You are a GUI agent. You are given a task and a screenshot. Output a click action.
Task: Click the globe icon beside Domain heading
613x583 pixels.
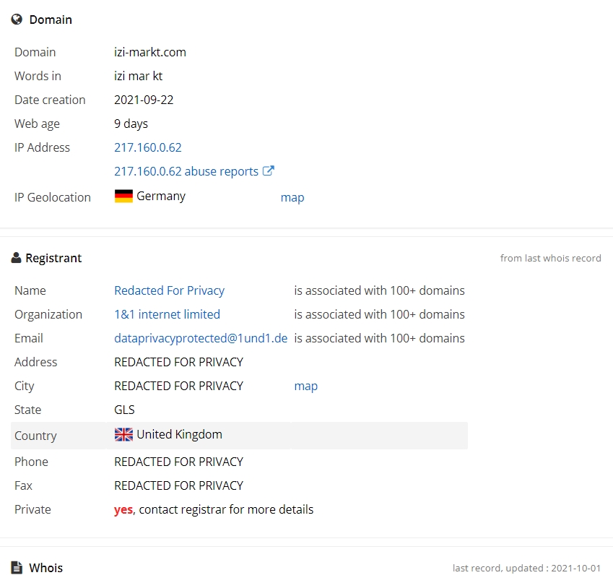(17, 20)
